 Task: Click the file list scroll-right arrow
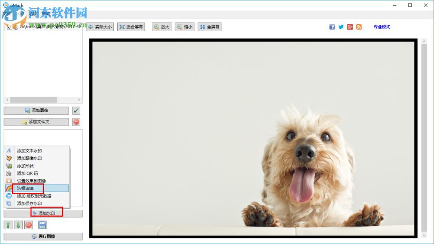click(x=79, y=100)
